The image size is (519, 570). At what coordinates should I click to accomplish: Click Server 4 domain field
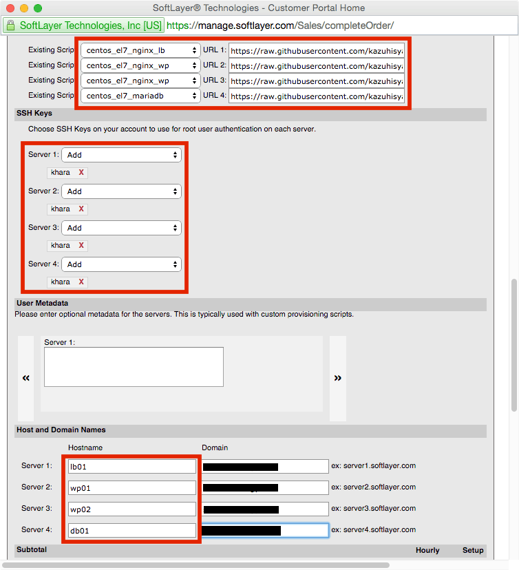[x=265, y=530]
